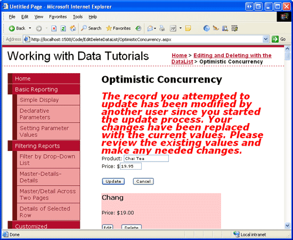This screenshot has width=293, height=240.
Task: Click the vertical scrollbar thumb
Action: coord(287,56)
